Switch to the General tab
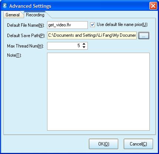This screenshot has height=154, width=159. (13, 15)
